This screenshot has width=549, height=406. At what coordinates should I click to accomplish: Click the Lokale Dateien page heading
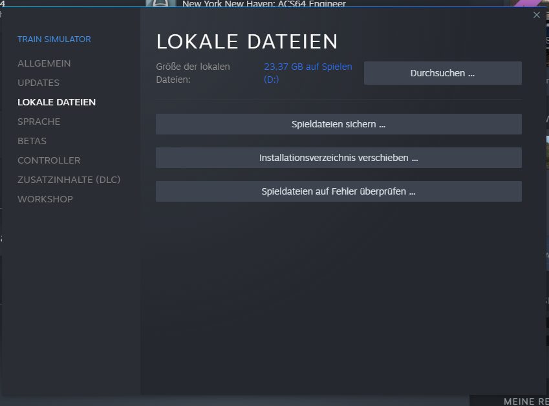247,41
